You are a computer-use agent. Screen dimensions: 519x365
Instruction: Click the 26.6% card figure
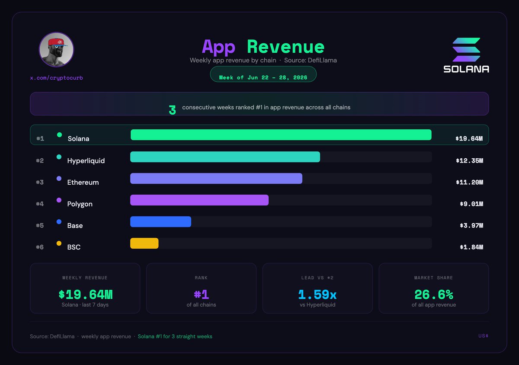pyautogui.click(x=434, y=295)
